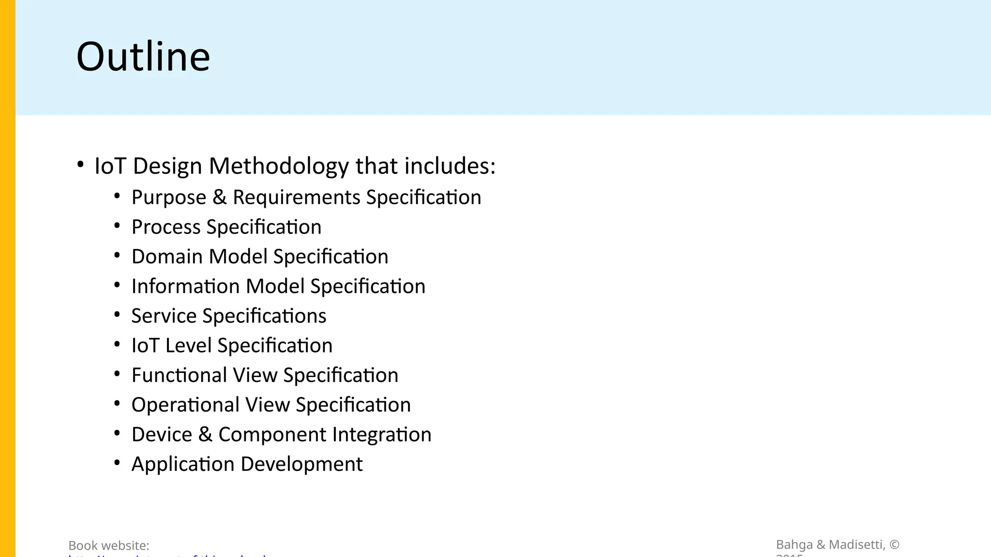Click Functional View Specification text
This screenshot has height=557, width=991.
pos(265,375)
